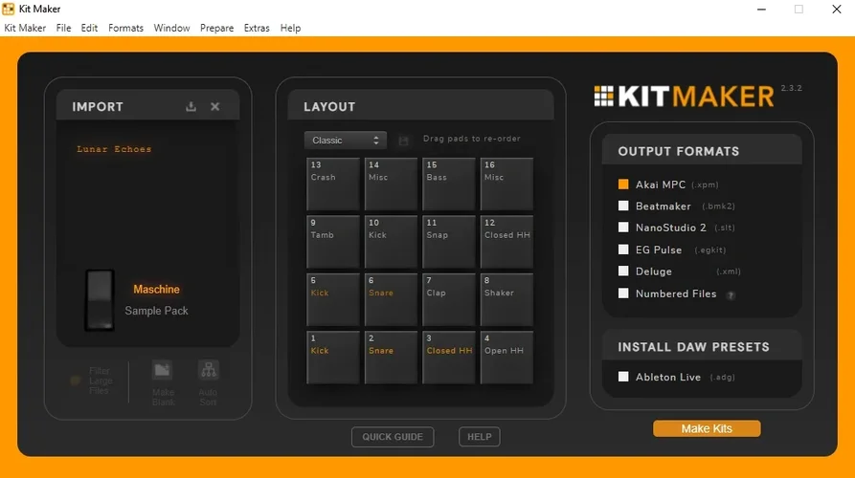This screenshot has width=855, height=478.
Task: Open the Kit Maker menu
Action: 25,28
